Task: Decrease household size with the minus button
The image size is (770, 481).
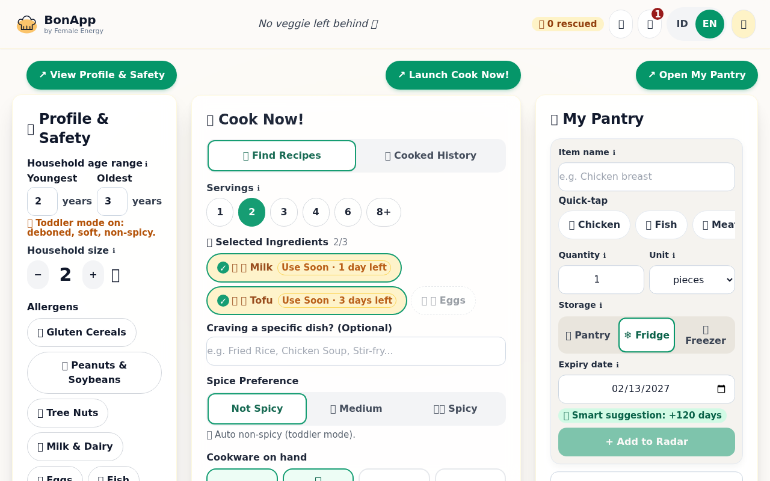Action: (38, 275)
